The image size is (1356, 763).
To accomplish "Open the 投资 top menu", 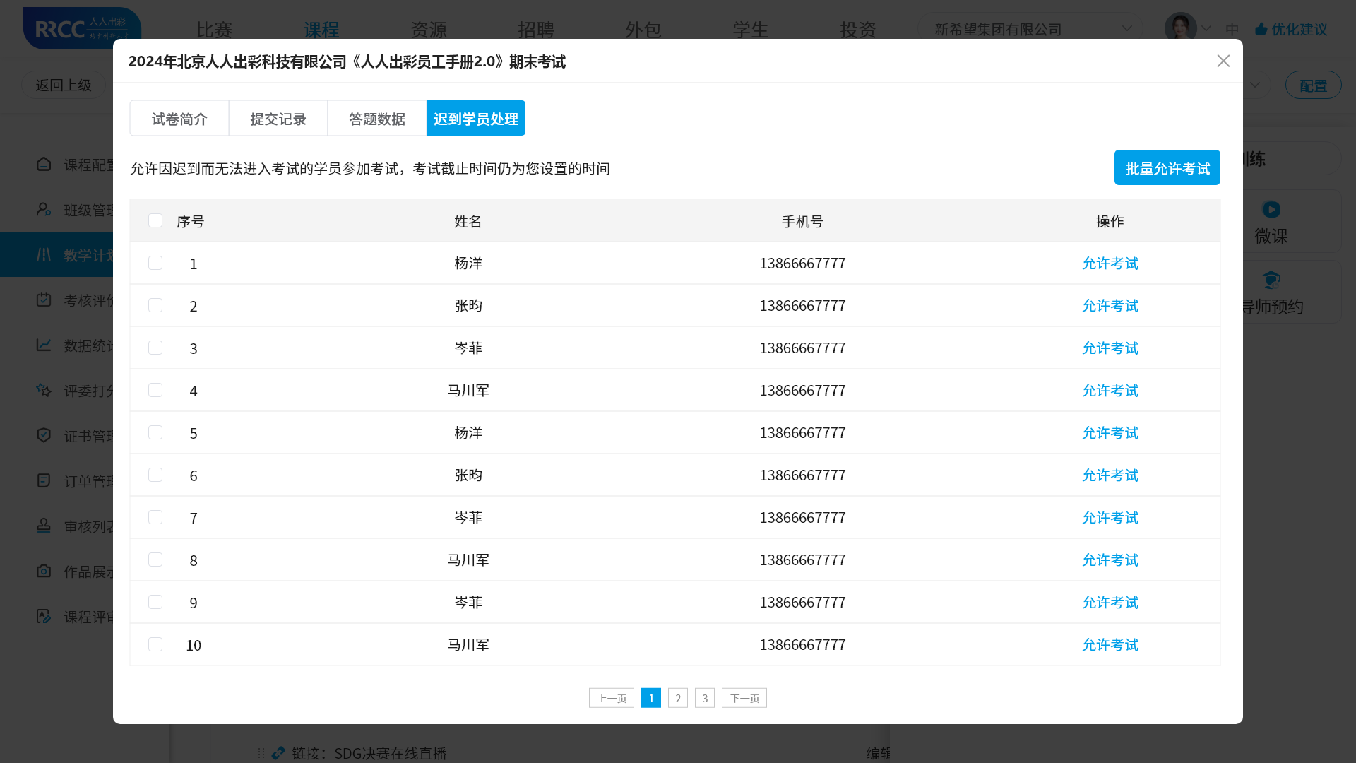I will 858,30.
